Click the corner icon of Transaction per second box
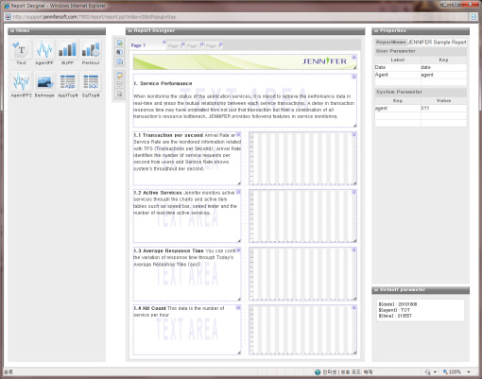 click(238, 134)
